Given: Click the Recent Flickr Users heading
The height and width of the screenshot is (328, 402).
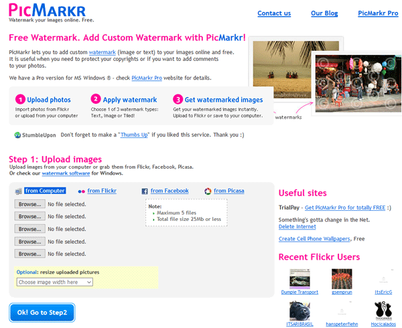Looking at the screenshot, I should [x=319, y=257].
